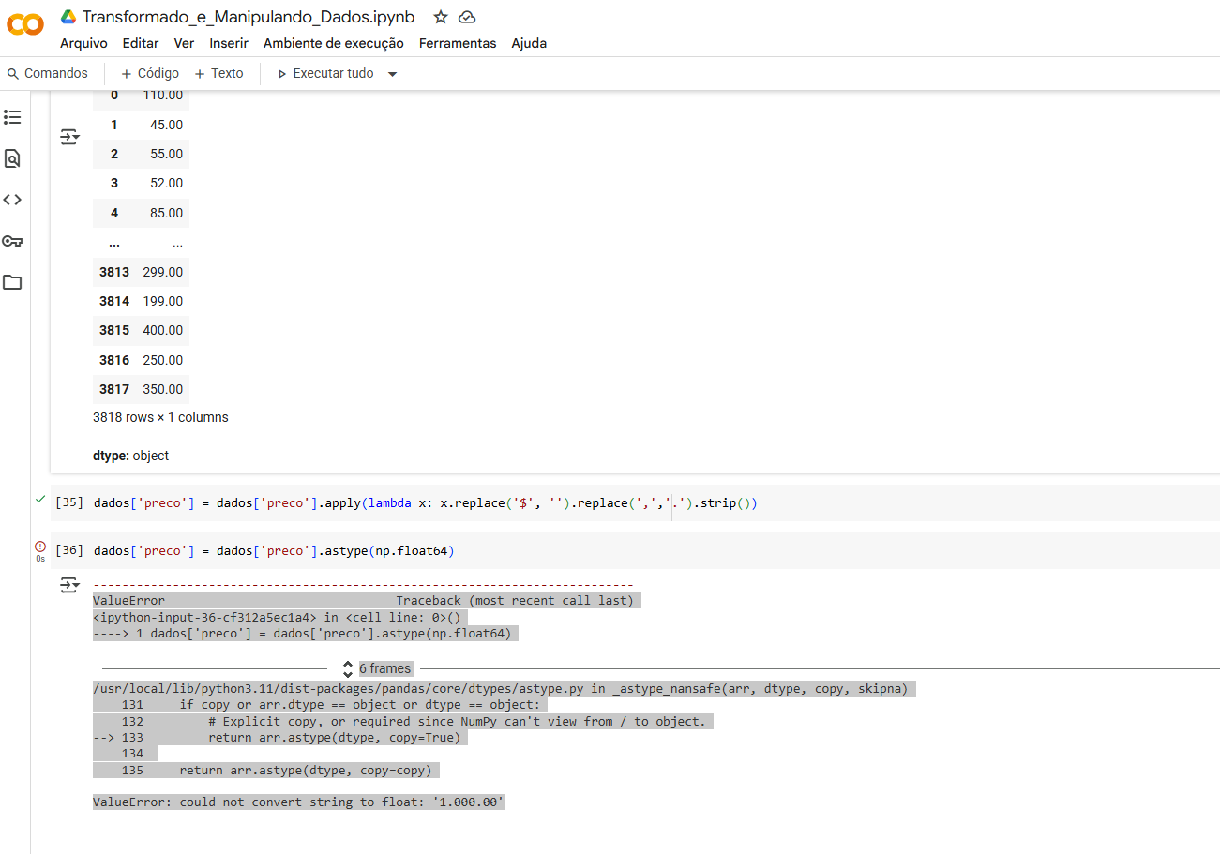Open find and replace sidebar icon
Viewport: 1220px width, 854px height.
coord(12,158)
